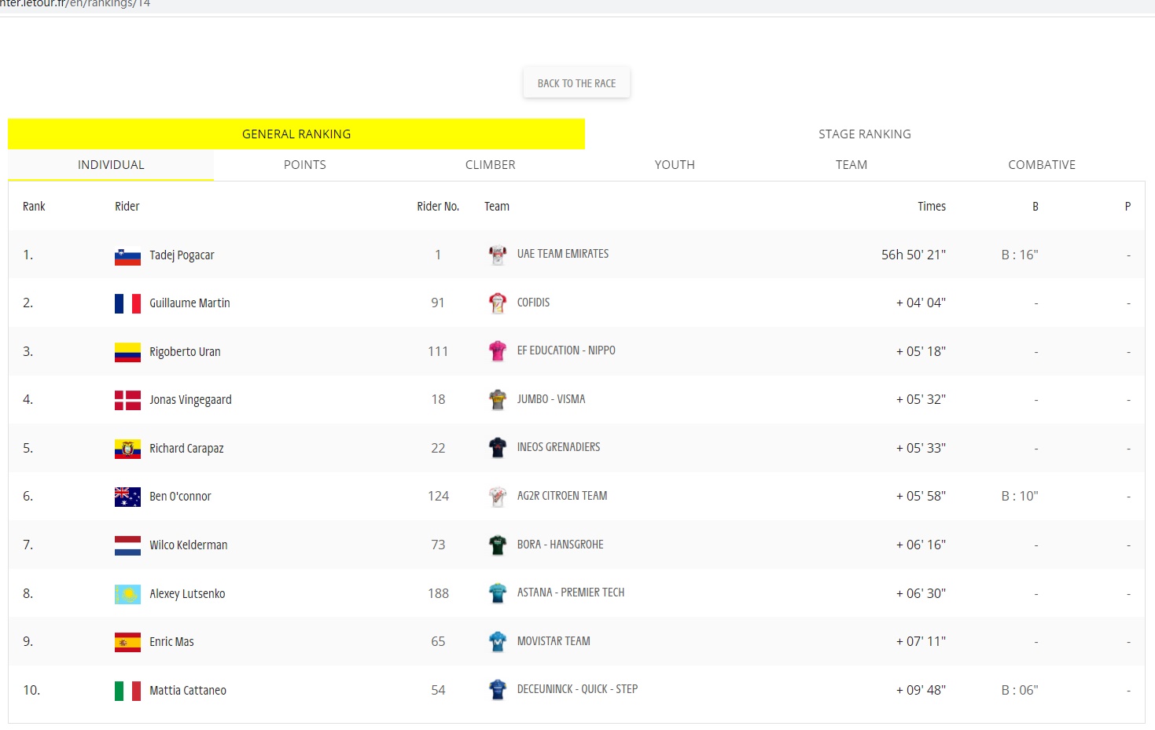Open Mattia Cattaneo rider link
Screen dimensions: 1155x730
tap(188, 691)
